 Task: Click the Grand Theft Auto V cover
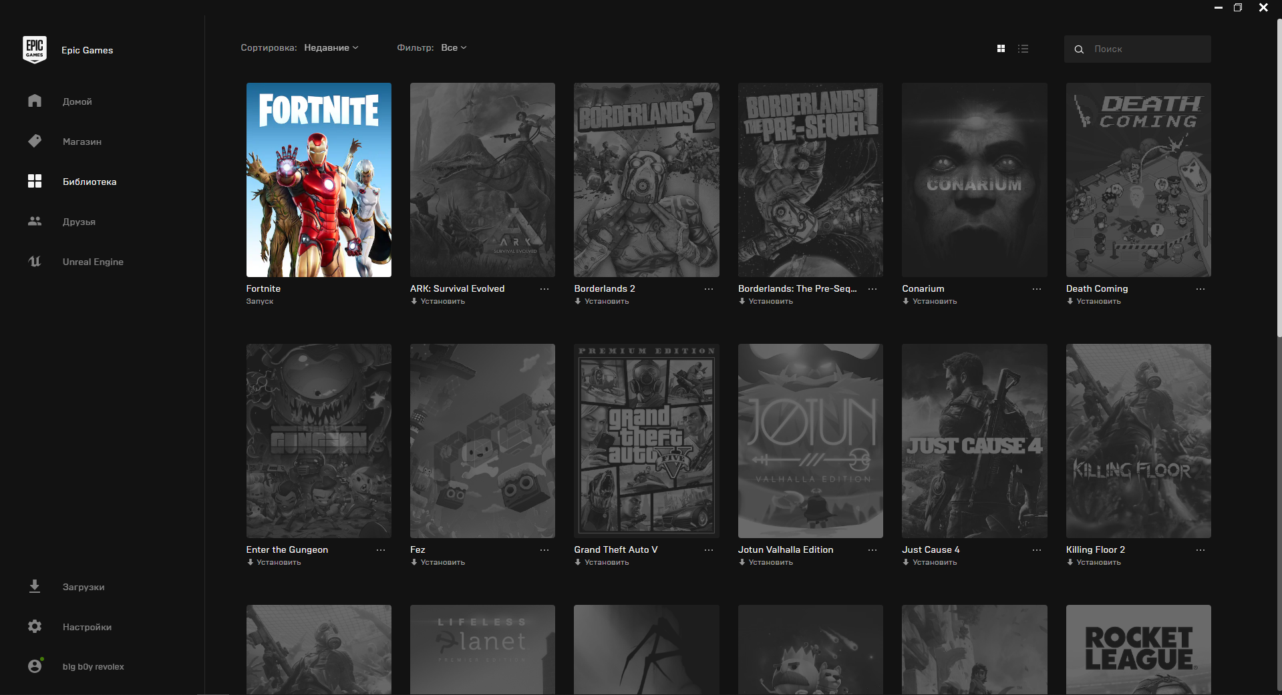click(x=647, y=441)
